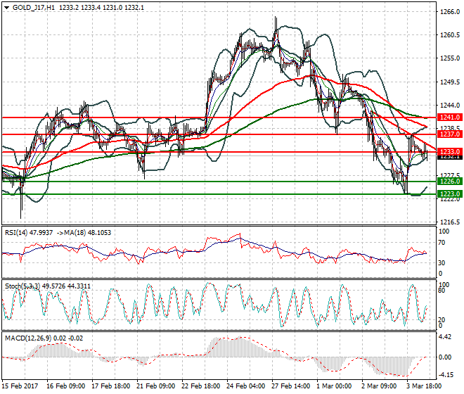Select the GOLD_J17,H1 chart title text
Image resolution: width=464 pixels, height=394 pixels.
tap(34, 8)
